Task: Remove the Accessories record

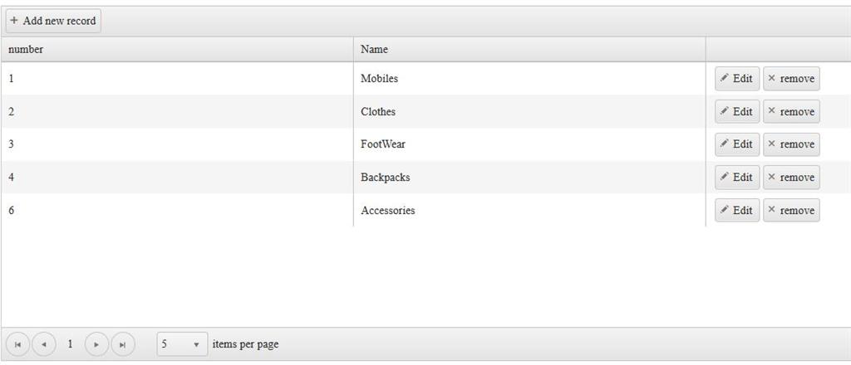Action: [791, 211]
